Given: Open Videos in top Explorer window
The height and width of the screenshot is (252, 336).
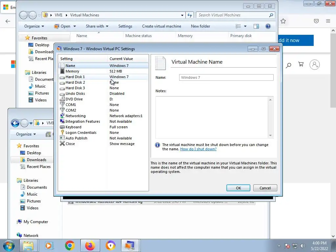Looking at the screenshot, I should [38, 100].
